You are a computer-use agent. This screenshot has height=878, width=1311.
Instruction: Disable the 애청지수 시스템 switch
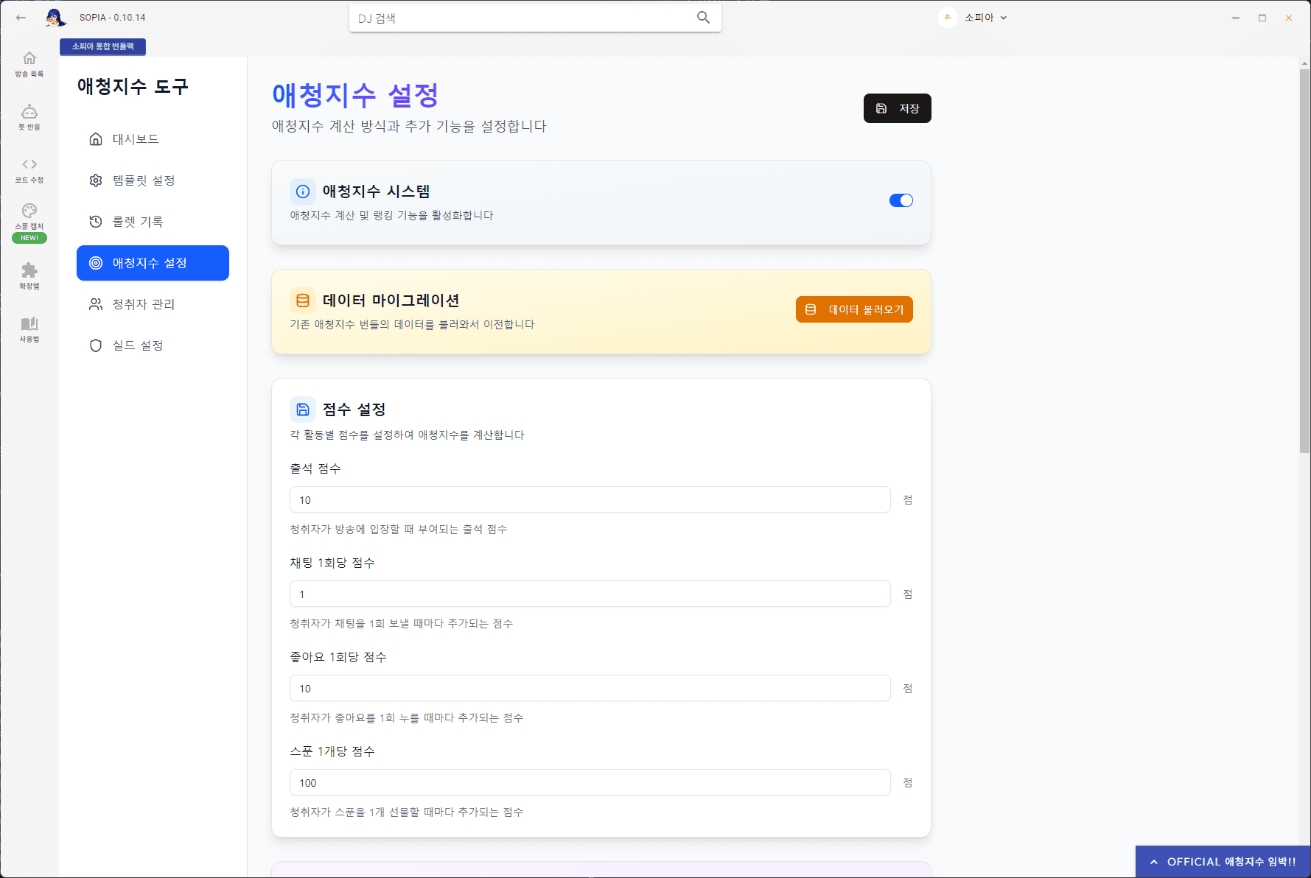pos(901,200)
